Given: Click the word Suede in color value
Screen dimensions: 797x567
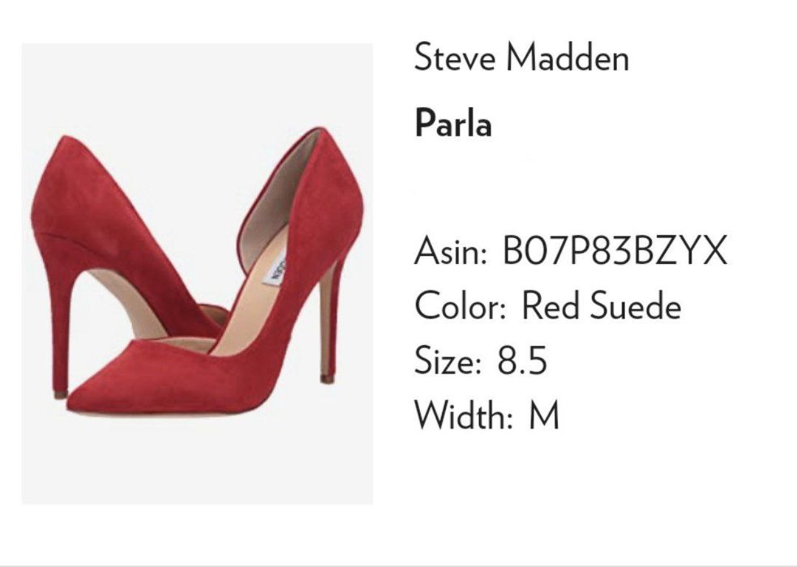Looking at the screenshot, I should (635, 306).
